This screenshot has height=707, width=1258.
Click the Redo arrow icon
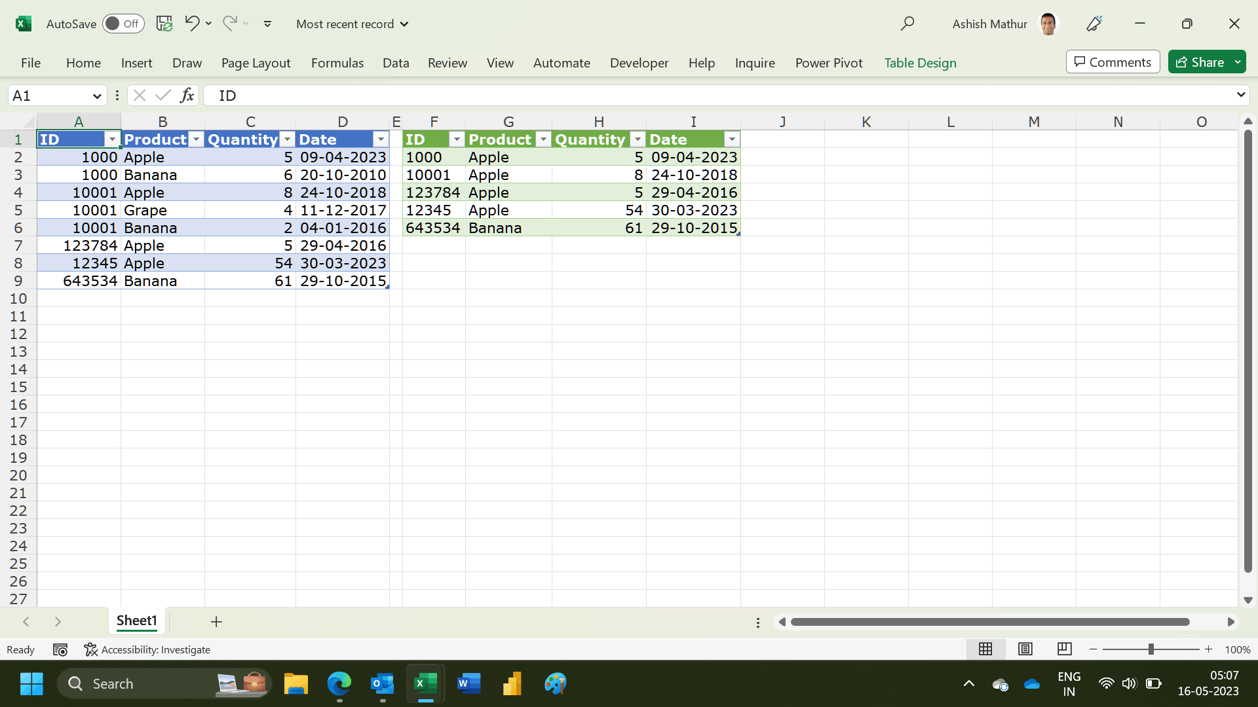(229, 24)
